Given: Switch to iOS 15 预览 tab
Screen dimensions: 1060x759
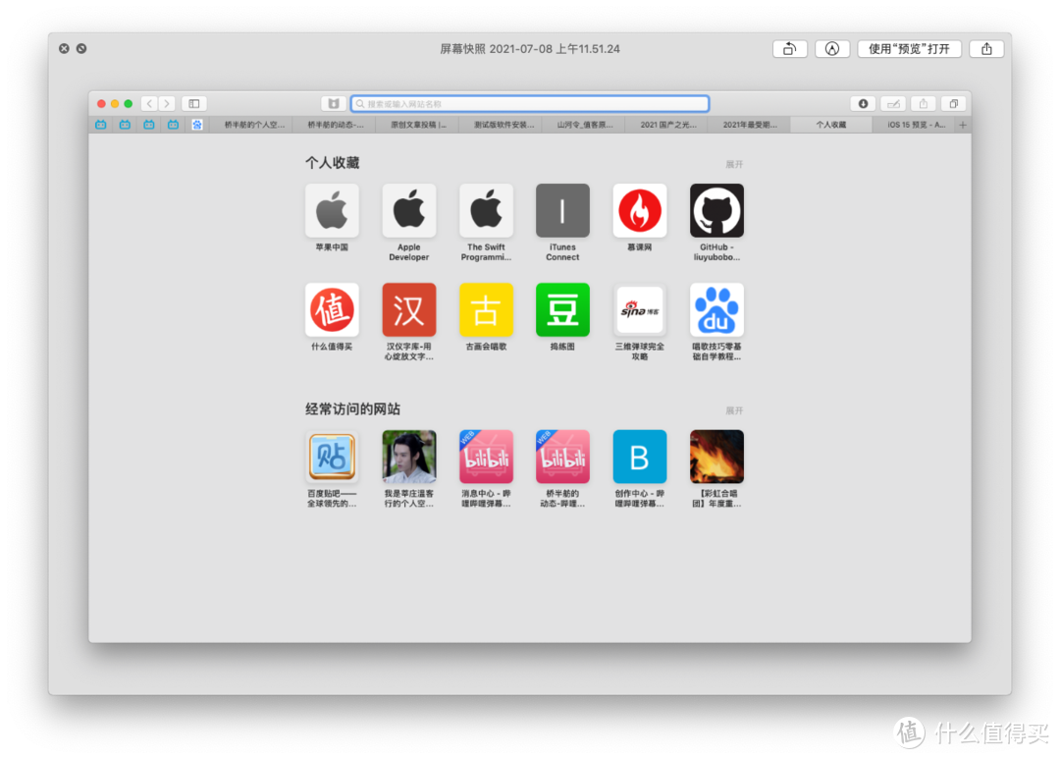Looking at the screenshot, I should [915, 125].
